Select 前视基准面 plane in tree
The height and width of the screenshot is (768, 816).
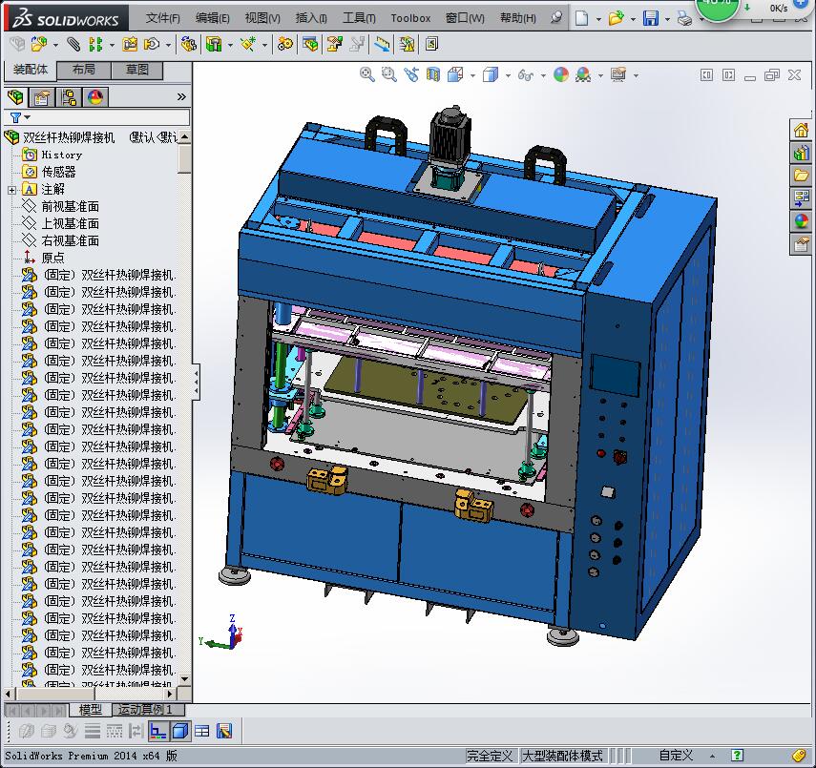(x=60, y=207)
